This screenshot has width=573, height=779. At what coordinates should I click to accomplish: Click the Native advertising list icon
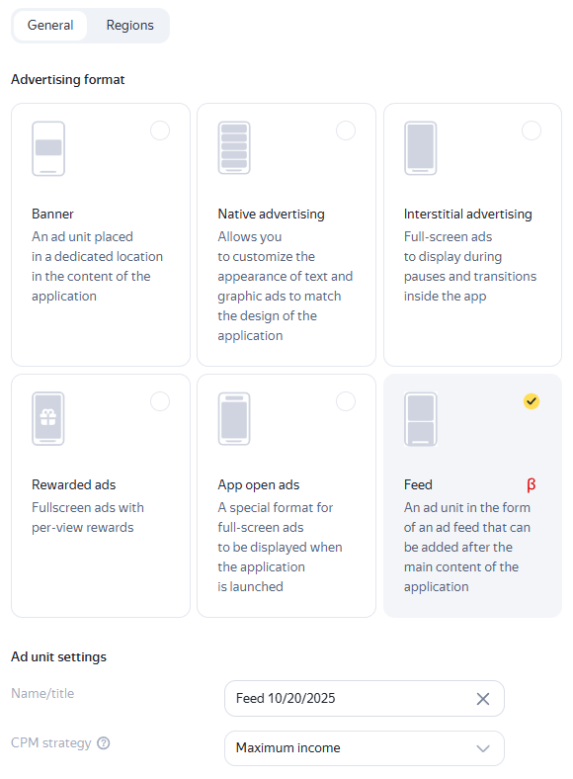pos(234,147)
